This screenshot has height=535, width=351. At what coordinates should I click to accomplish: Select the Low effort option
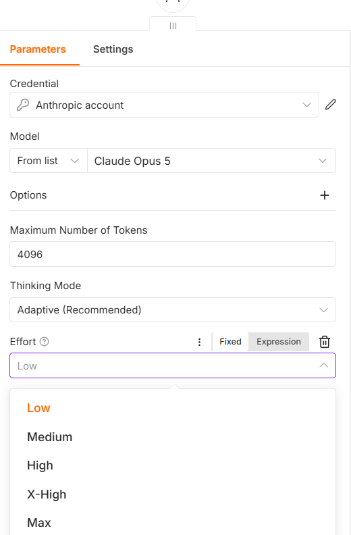tap(173, 408)
